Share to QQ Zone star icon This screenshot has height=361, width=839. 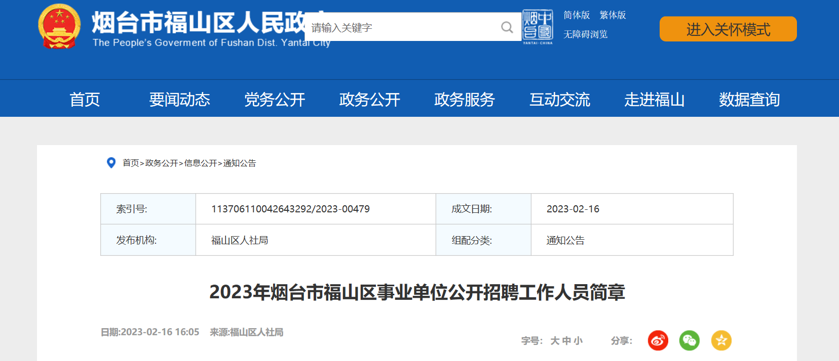click(x=721, y=340)
